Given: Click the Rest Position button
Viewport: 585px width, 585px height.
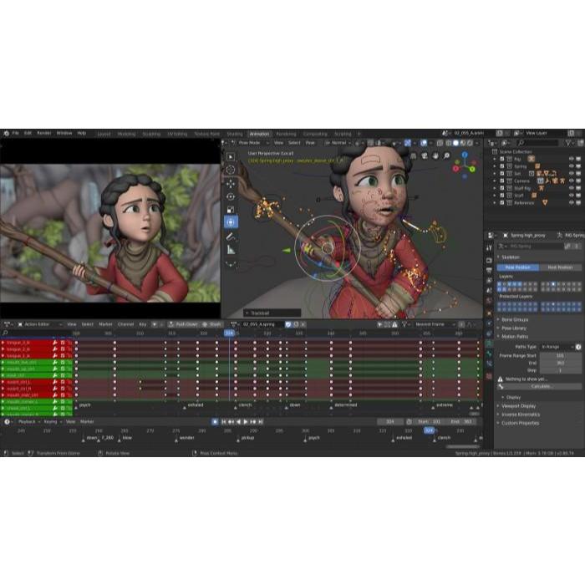Looking at the screenshot, I should pos(559,267).
